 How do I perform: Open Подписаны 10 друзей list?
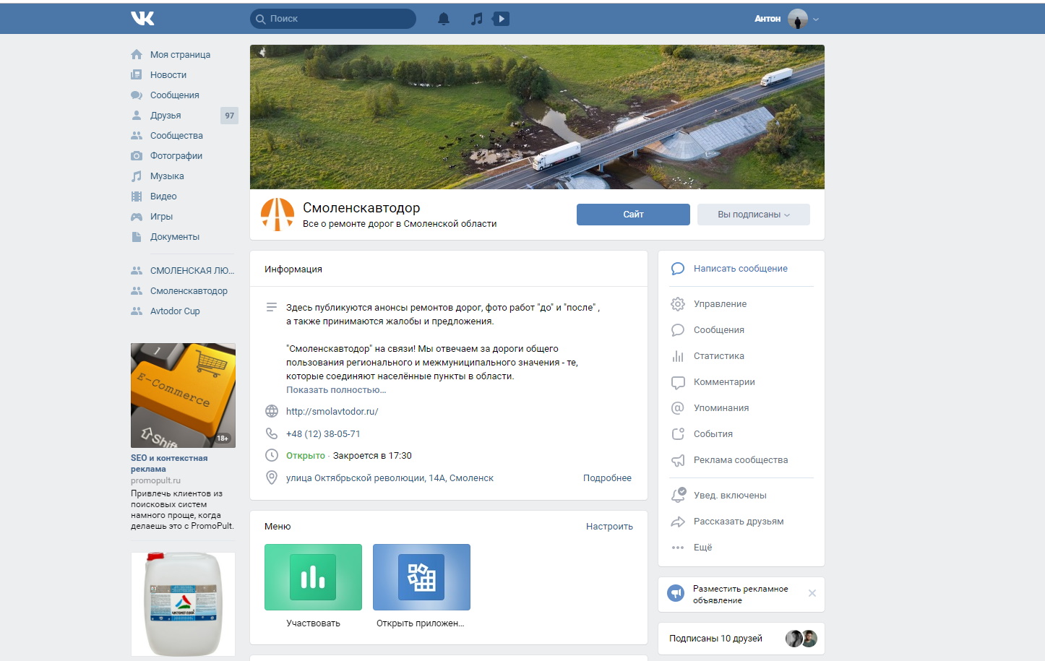click(x=715, y=639)
